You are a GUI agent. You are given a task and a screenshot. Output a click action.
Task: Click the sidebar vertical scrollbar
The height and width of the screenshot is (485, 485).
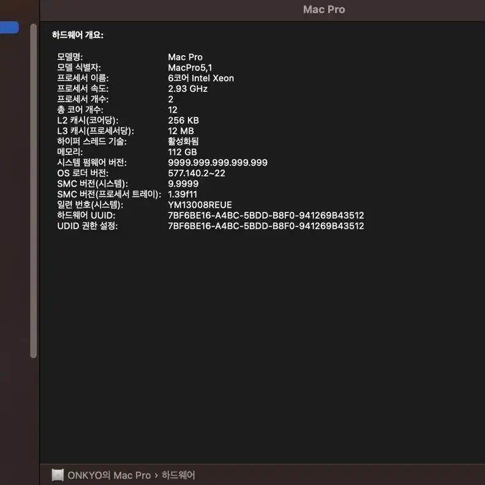pos(34,191)
